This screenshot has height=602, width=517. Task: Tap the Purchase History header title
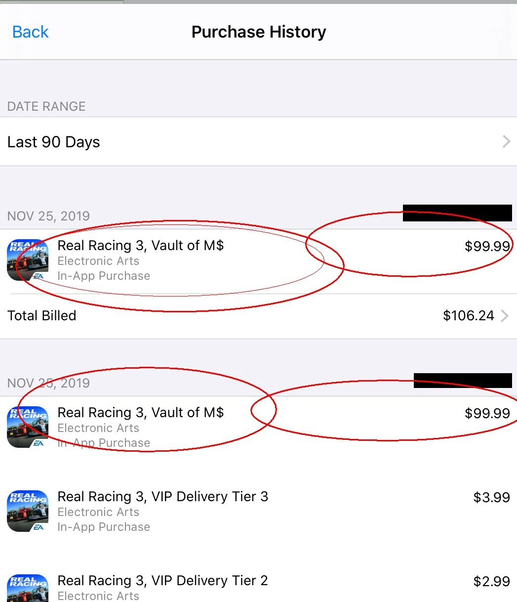(x=259, y=32)
